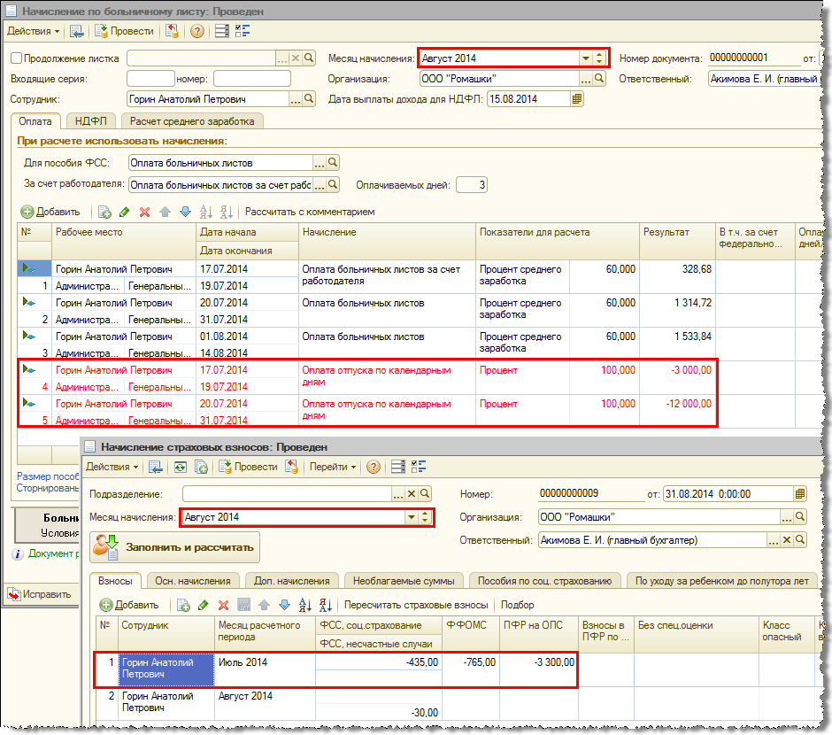
Task: Expand Месяц начисления dropdown in insurance contributions window
Action: [x=411, y=517]
